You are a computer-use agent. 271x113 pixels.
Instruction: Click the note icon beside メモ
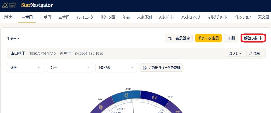click(230, 53)
